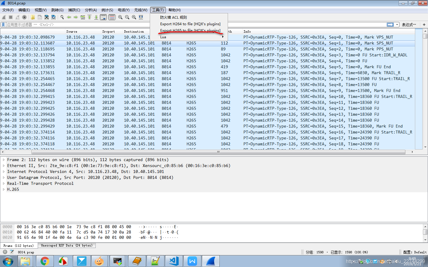Open Windows Explorer from taskbar
Image resolution: width=428 pixels, height=267 pixels.
25,261
